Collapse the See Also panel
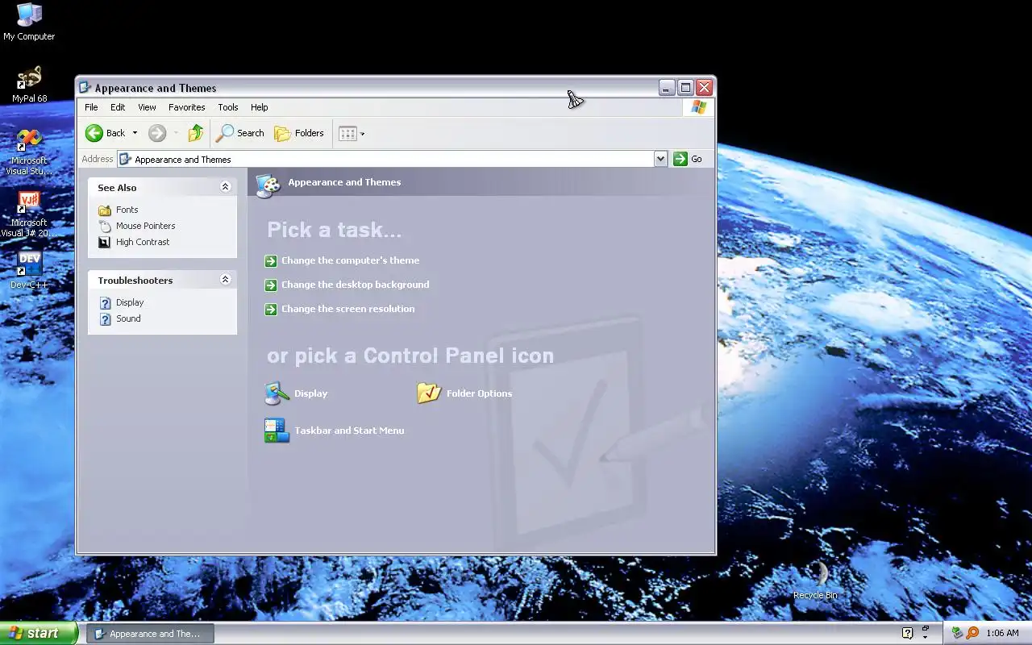 (225, 187)
